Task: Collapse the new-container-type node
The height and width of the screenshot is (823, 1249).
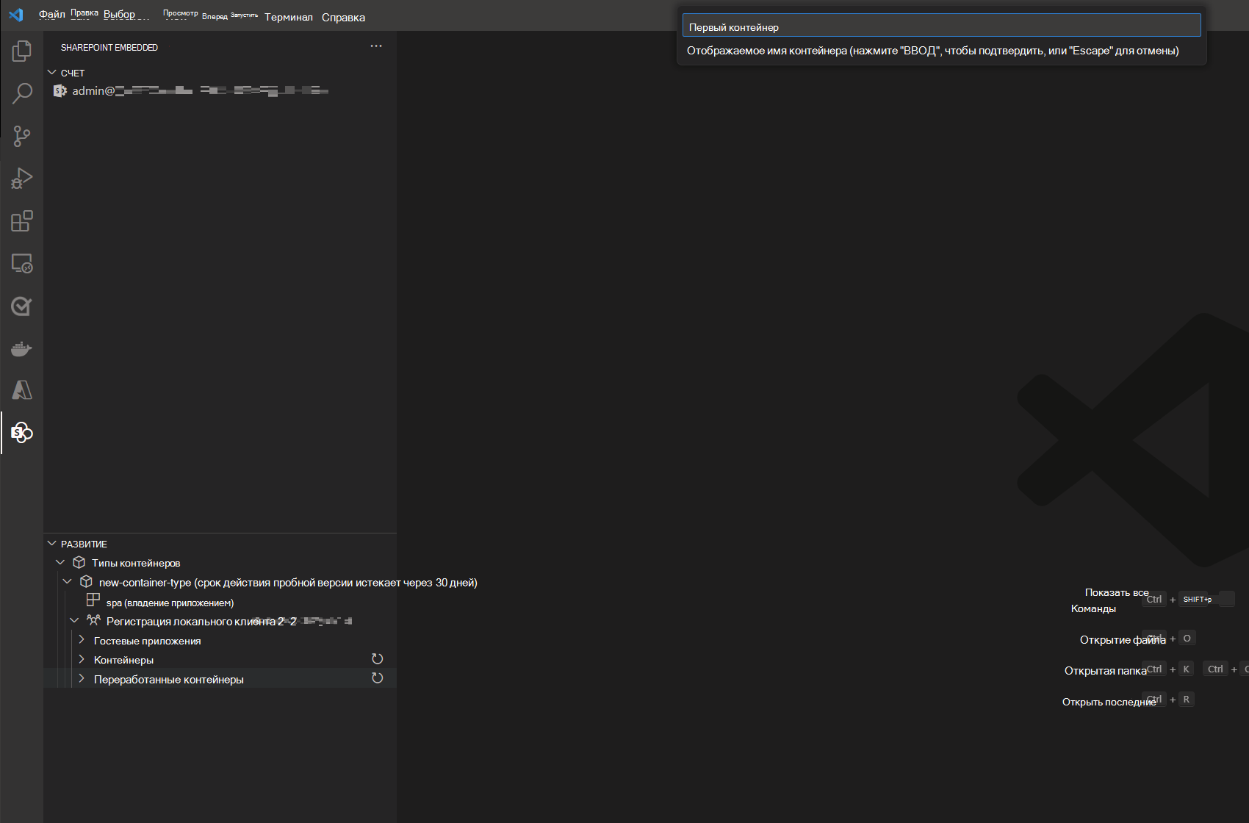Action: coord(68,582)
